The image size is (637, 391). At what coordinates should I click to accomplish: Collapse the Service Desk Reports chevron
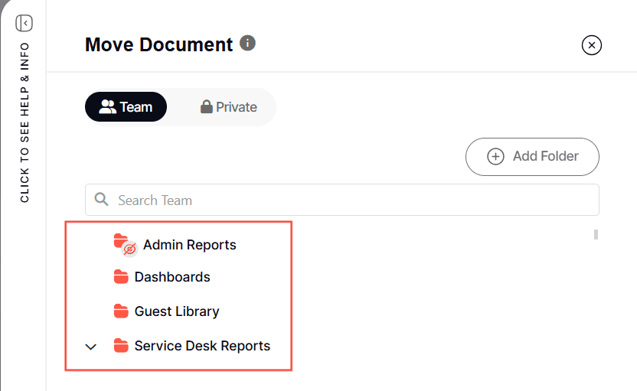click(91, 347)
